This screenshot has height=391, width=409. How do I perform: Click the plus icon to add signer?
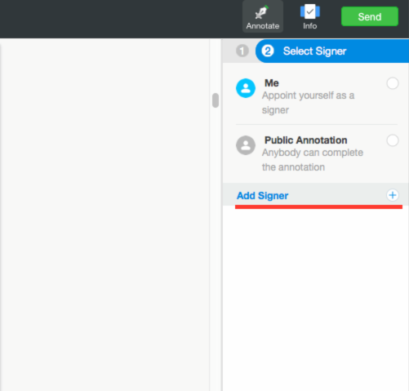tap(393, 195)
